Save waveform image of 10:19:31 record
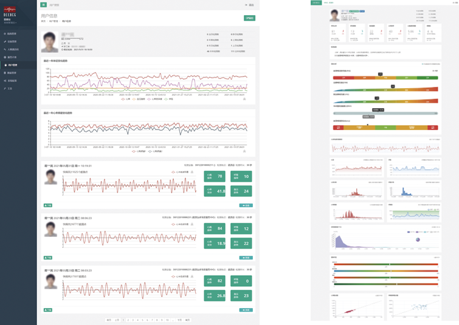The width and height of the screenshot is (459, 325). 192,173
